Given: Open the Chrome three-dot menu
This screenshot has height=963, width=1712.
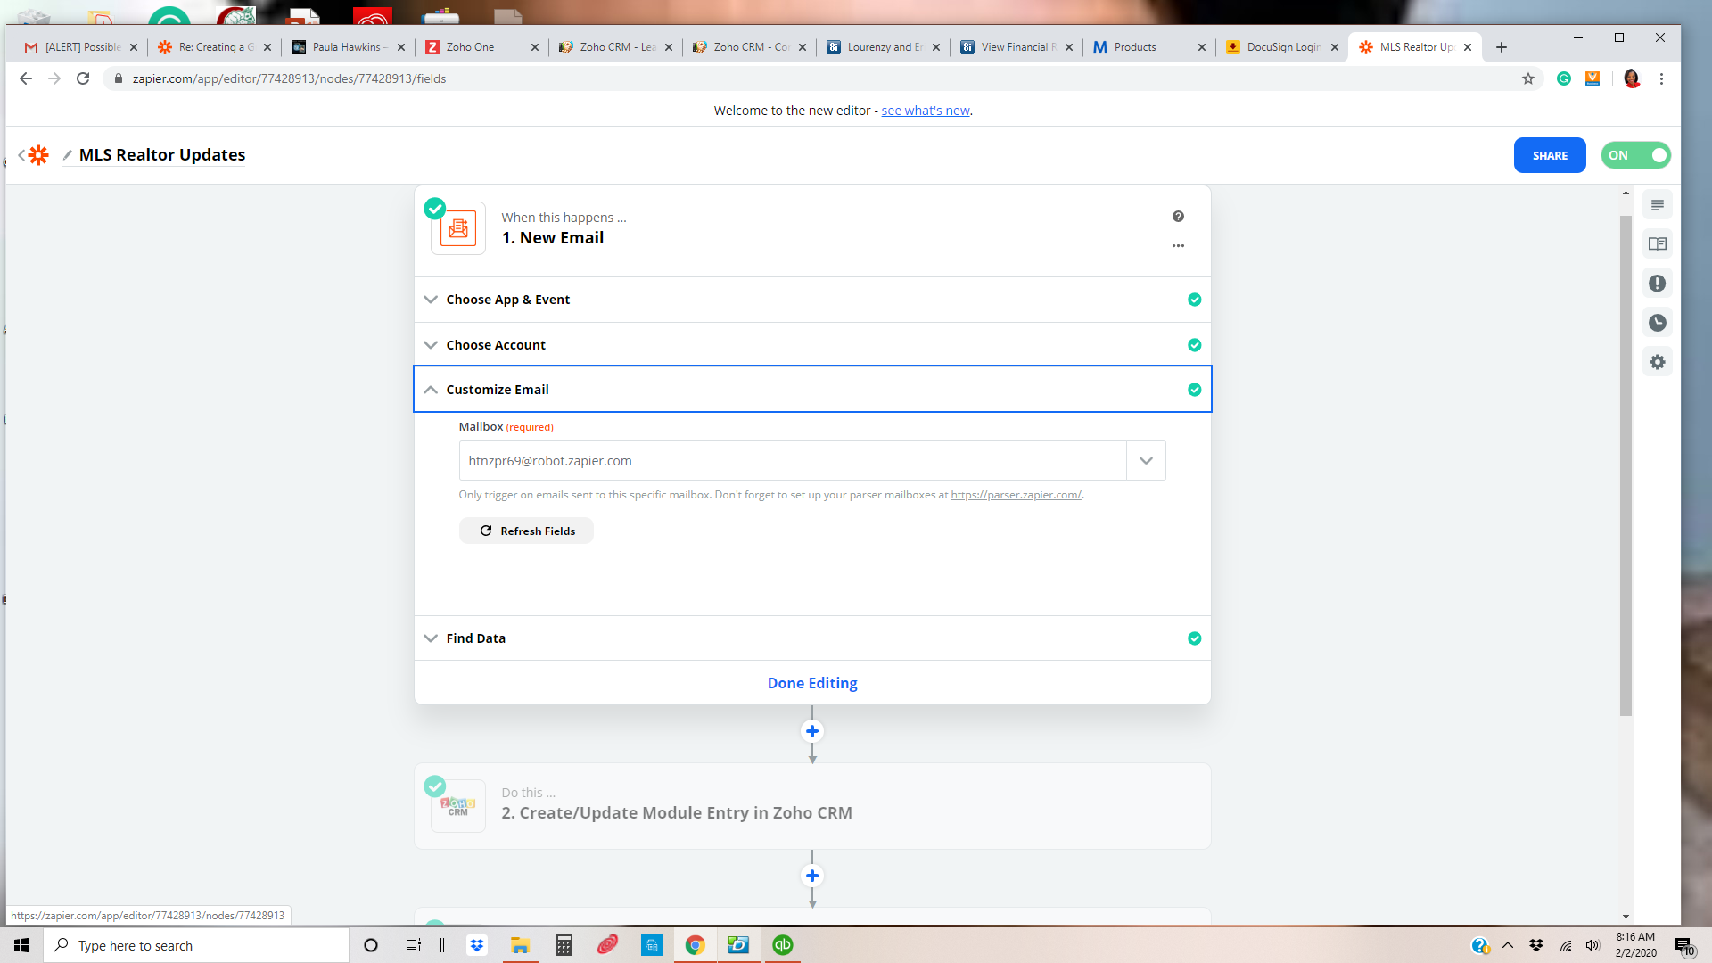Looking at the screenshot, I should click(1661, 78).
